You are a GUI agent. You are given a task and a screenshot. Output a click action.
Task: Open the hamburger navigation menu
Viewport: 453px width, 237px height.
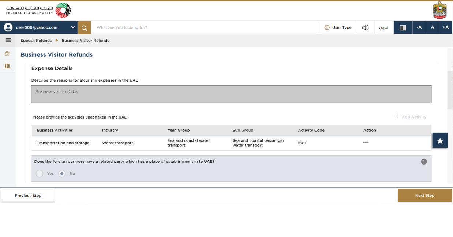[8, 40]
